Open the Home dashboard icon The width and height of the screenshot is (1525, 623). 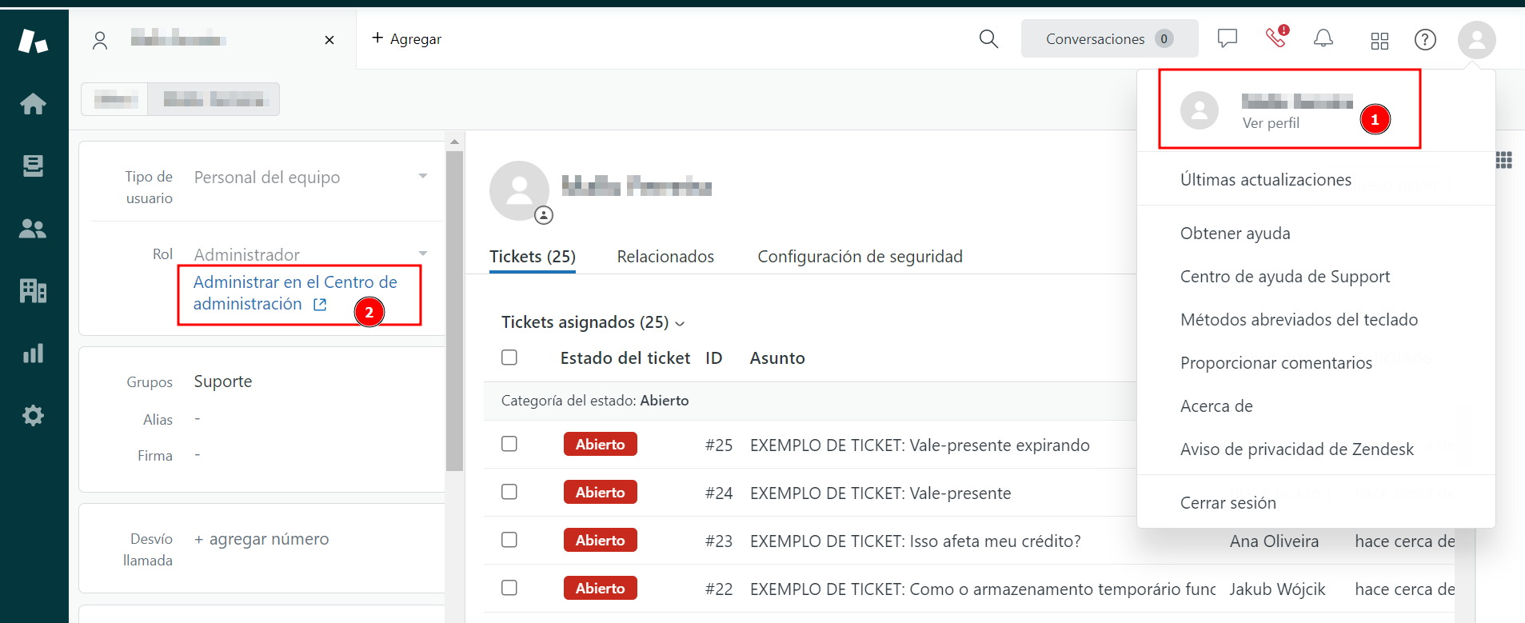point(34,104)
